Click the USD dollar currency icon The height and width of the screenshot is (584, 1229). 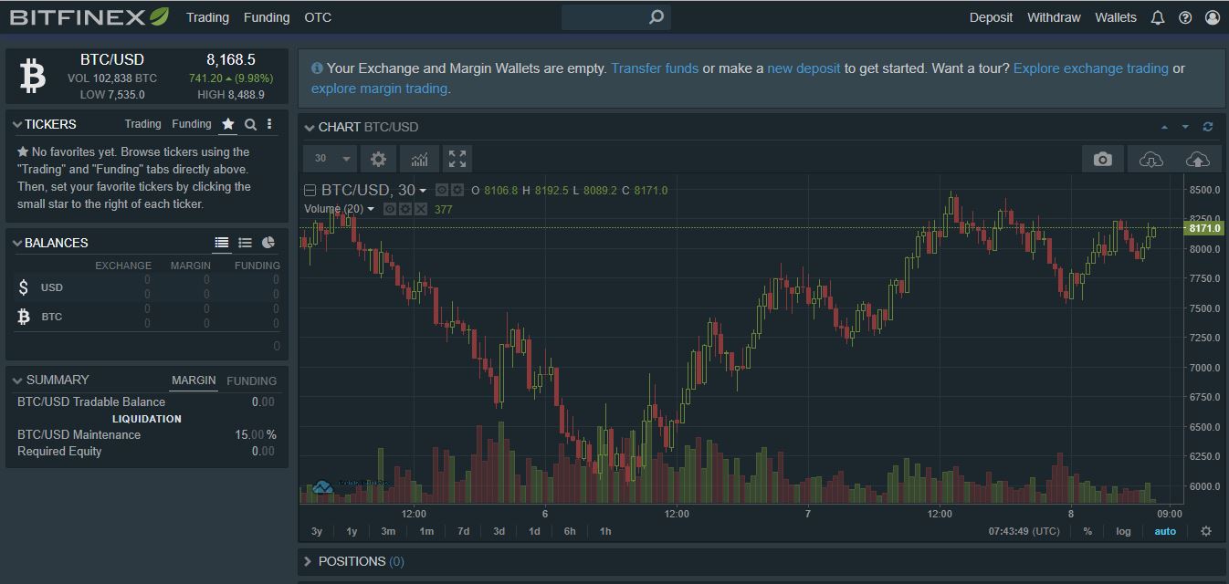24,287
